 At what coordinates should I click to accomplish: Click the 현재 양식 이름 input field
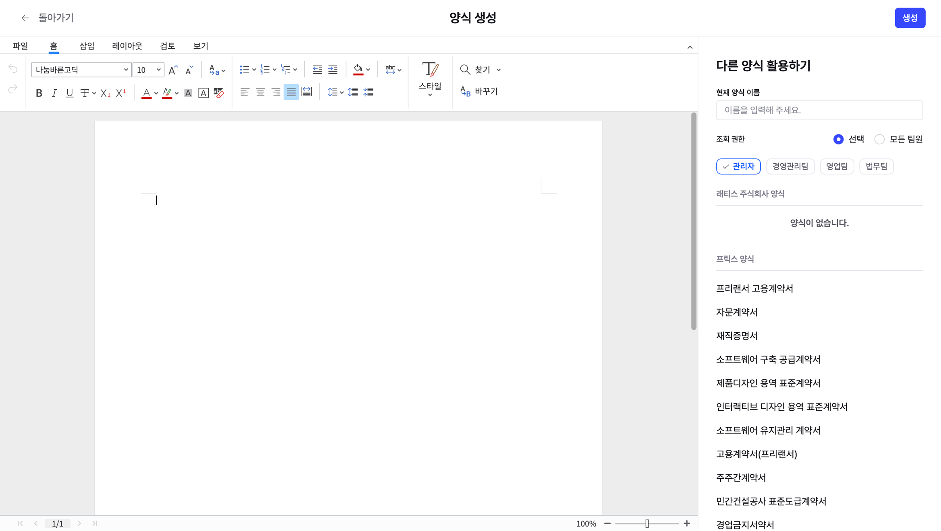819,110
